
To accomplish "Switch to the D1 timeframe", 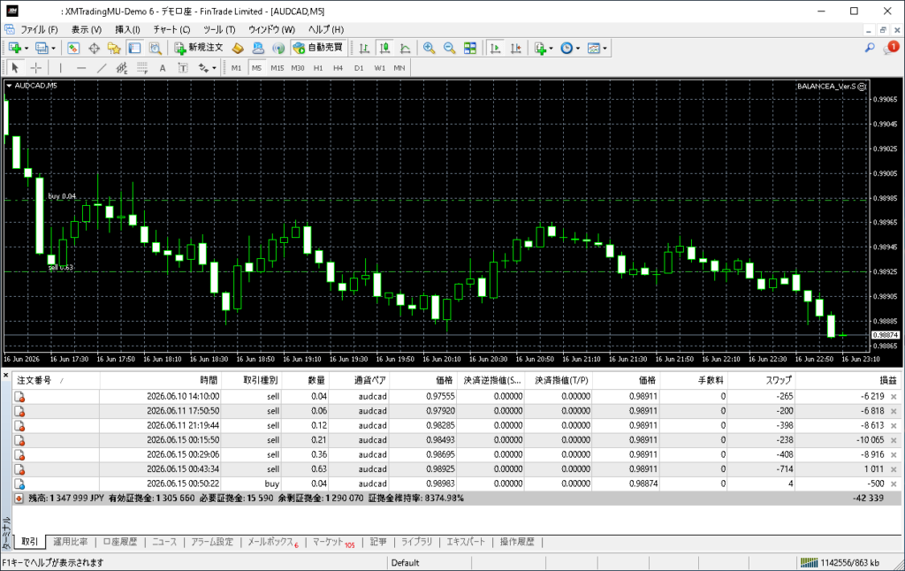I will coord(359,67).
